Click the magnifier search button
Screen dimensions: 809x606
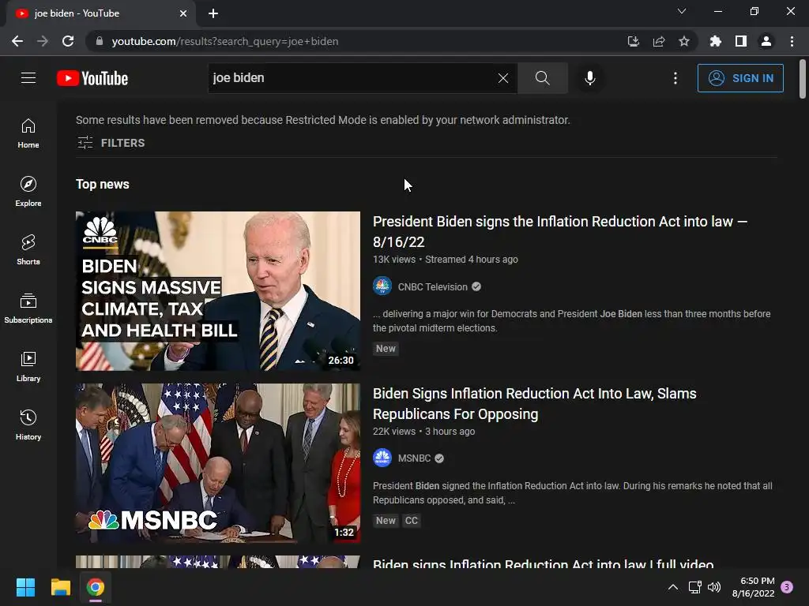click(542, 78)
